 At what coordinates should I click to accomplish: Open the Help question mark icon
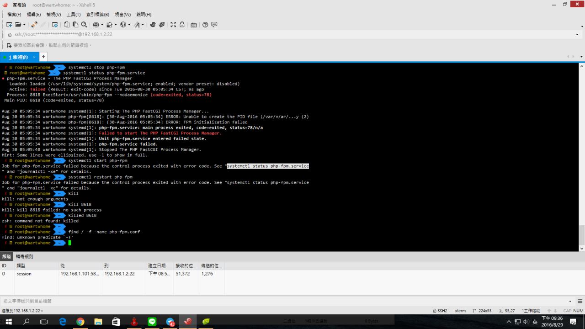coord(205,25)
